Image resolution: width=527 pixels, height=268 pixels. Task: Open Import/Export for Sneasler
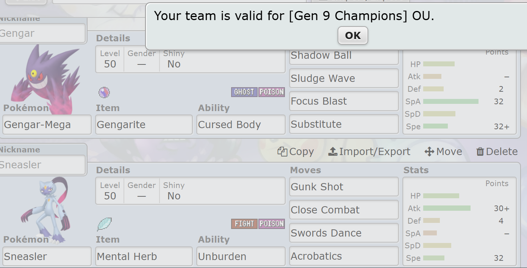369,152
